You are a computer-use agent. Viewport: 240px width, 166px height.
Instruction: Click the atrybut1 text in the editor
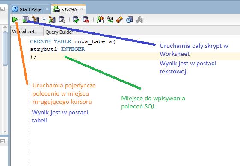44,49
